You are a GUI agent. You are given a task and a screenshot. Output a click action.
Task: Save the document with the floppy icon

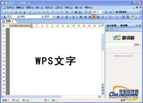(15, 12)
